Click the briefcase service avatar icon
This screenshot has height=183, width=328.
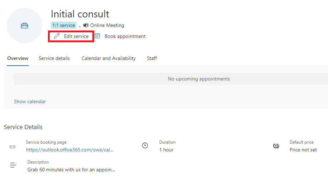coord(25,26)
